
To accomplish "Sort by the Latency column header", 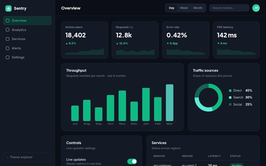I will click(x=214, y=156).
